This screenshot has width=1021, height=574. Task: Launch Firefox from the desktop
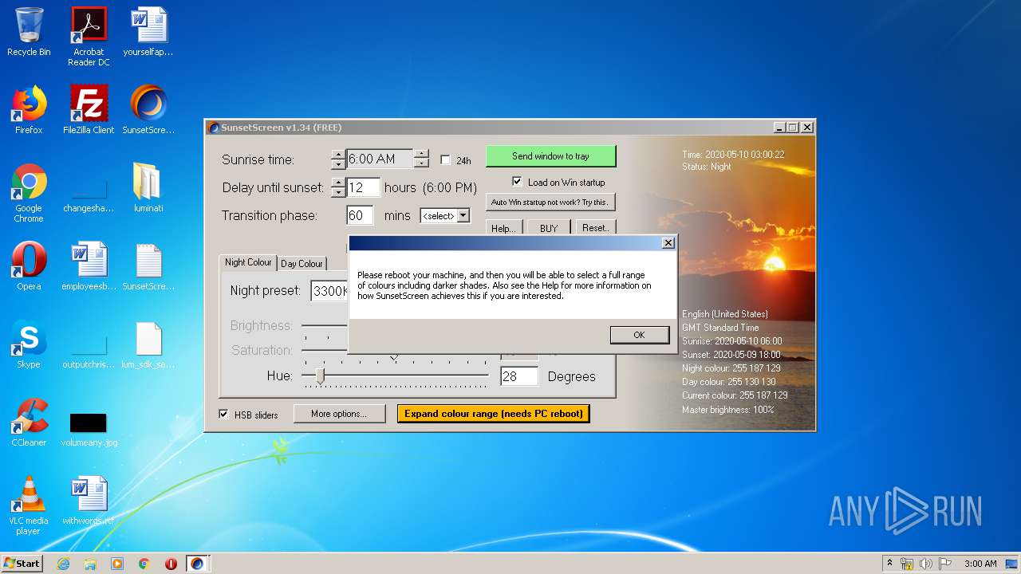point(29,110)
